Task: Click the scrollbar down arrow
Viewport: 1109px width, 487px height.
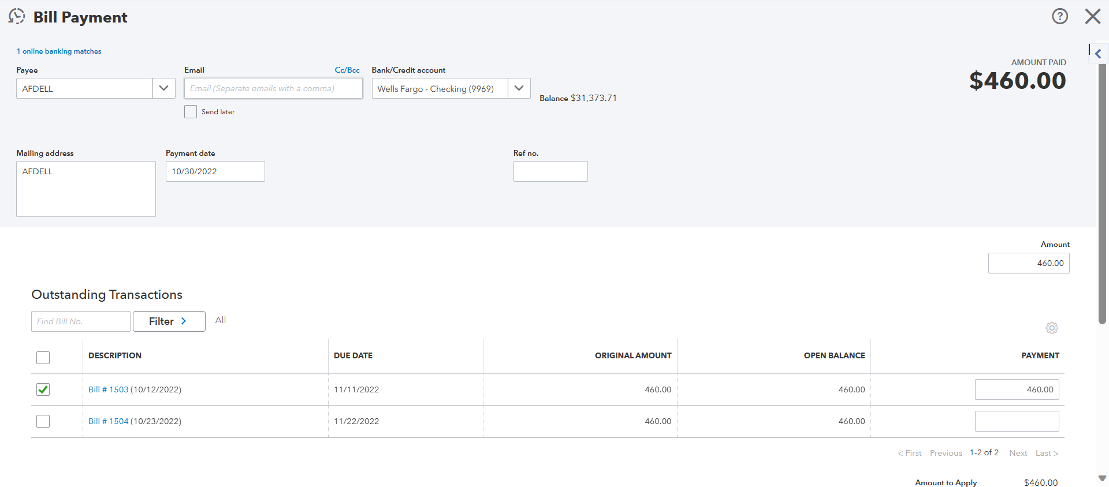Action: tap(1102, 478)
